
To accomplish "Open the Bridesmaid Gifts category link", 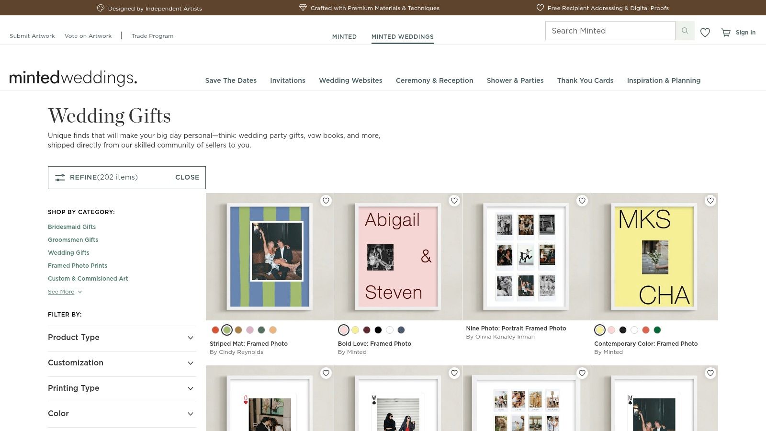I will point(72,227).
